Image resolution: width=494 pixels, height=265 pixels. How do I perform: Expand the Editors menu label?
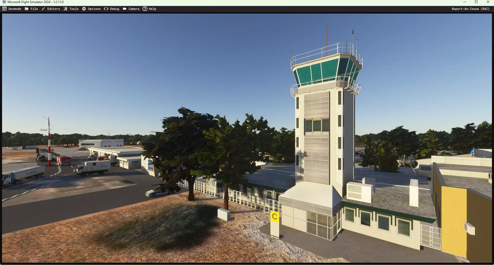pos(54,9)
